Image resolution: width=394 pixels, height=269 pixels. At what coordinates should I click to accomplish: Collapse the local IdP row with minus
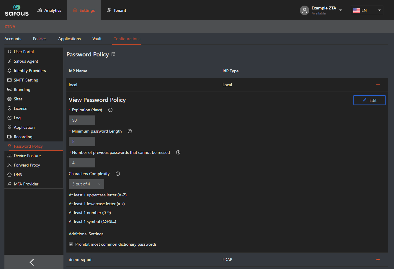tap(378, 85)
